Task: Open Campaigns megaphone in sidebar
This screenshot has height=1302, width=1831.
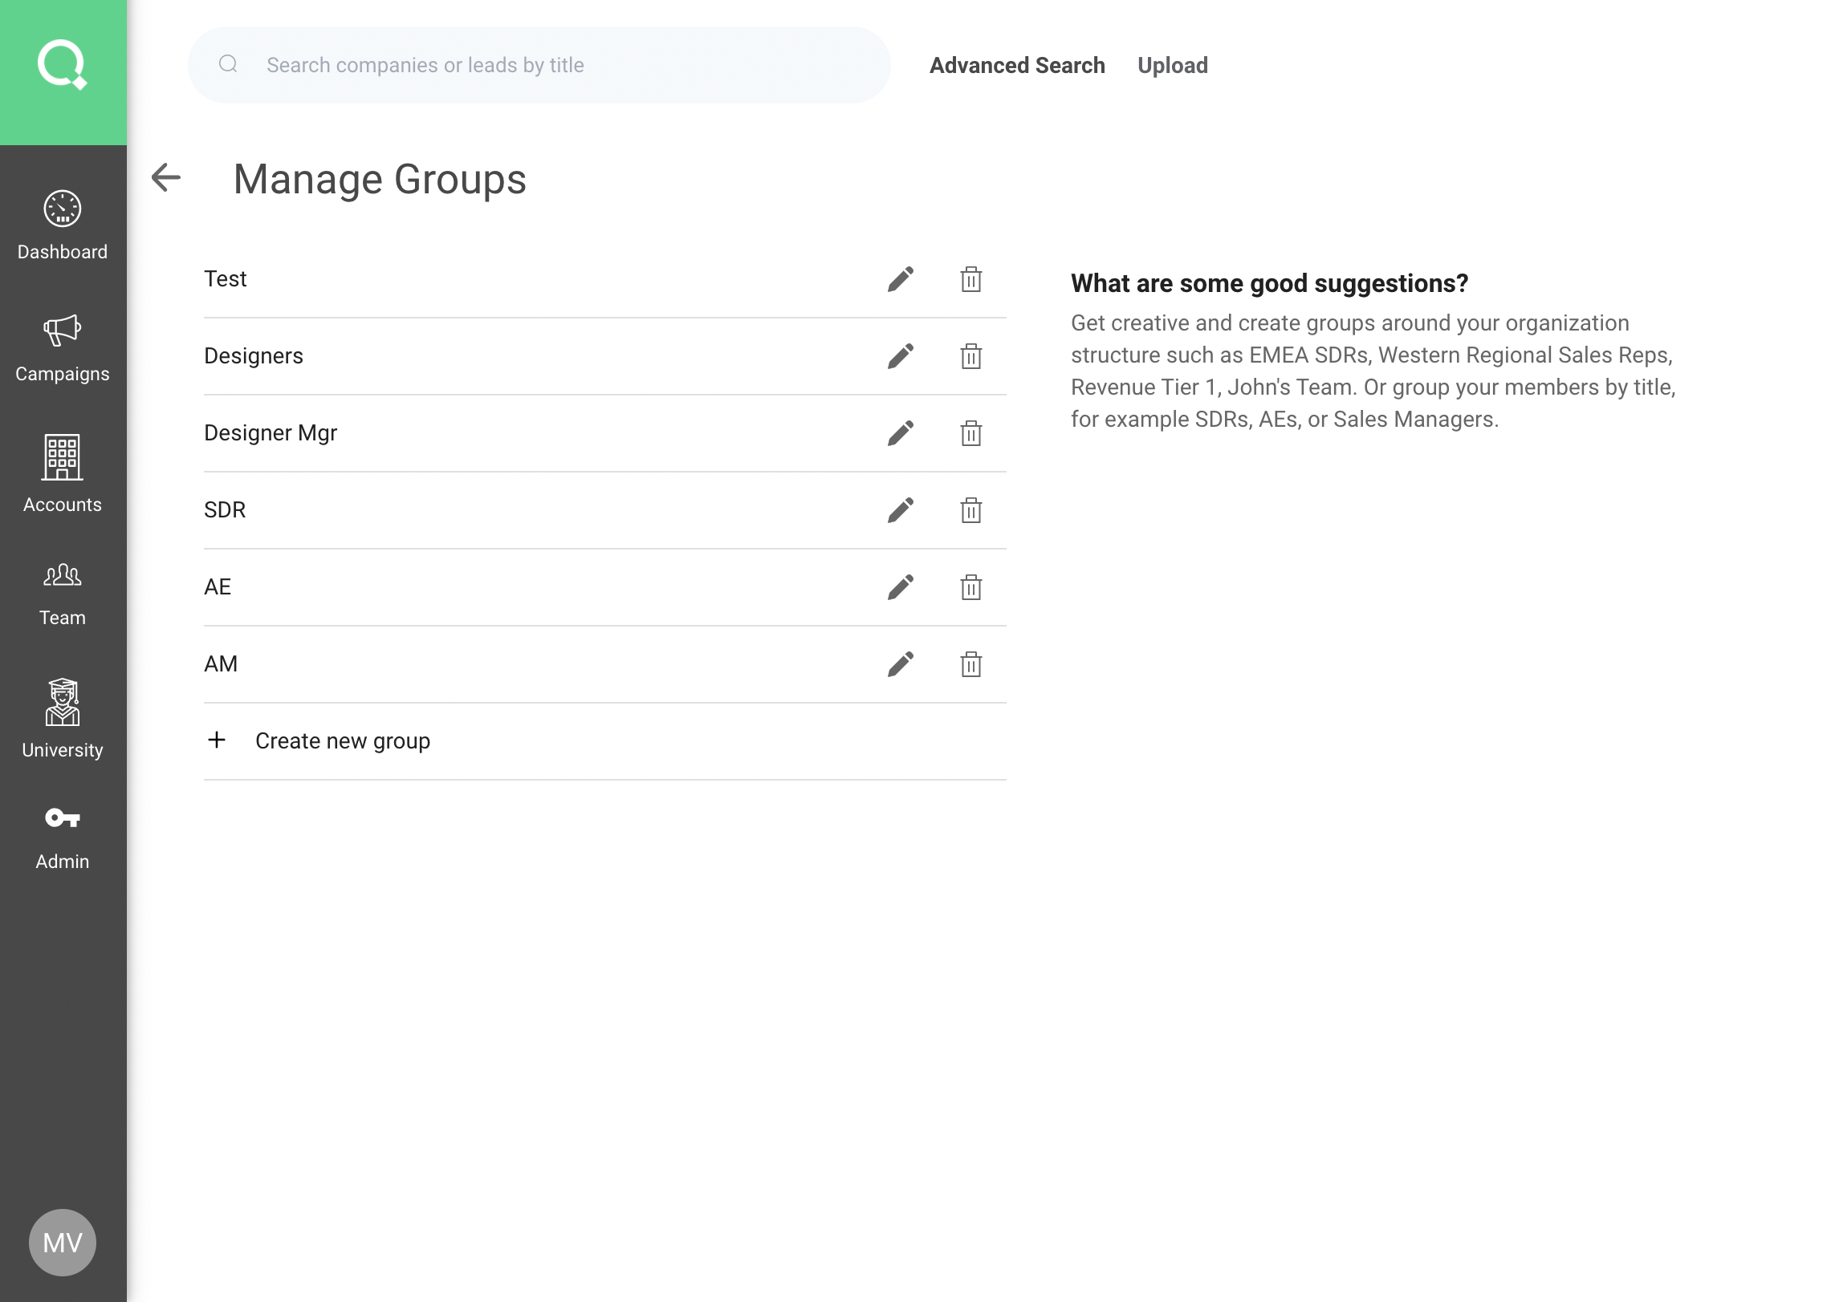Action: [x=63, y=348]
